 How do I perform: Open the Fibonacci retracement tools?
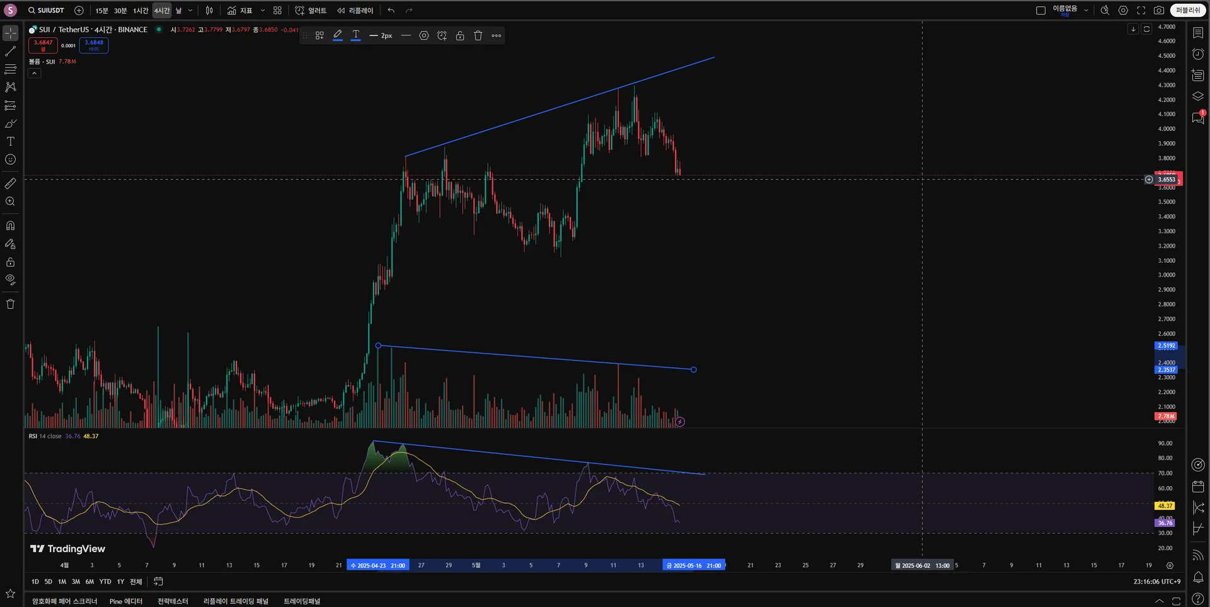pos(11,69)
